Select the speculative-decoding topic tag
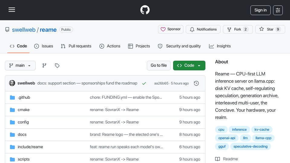 250,147
